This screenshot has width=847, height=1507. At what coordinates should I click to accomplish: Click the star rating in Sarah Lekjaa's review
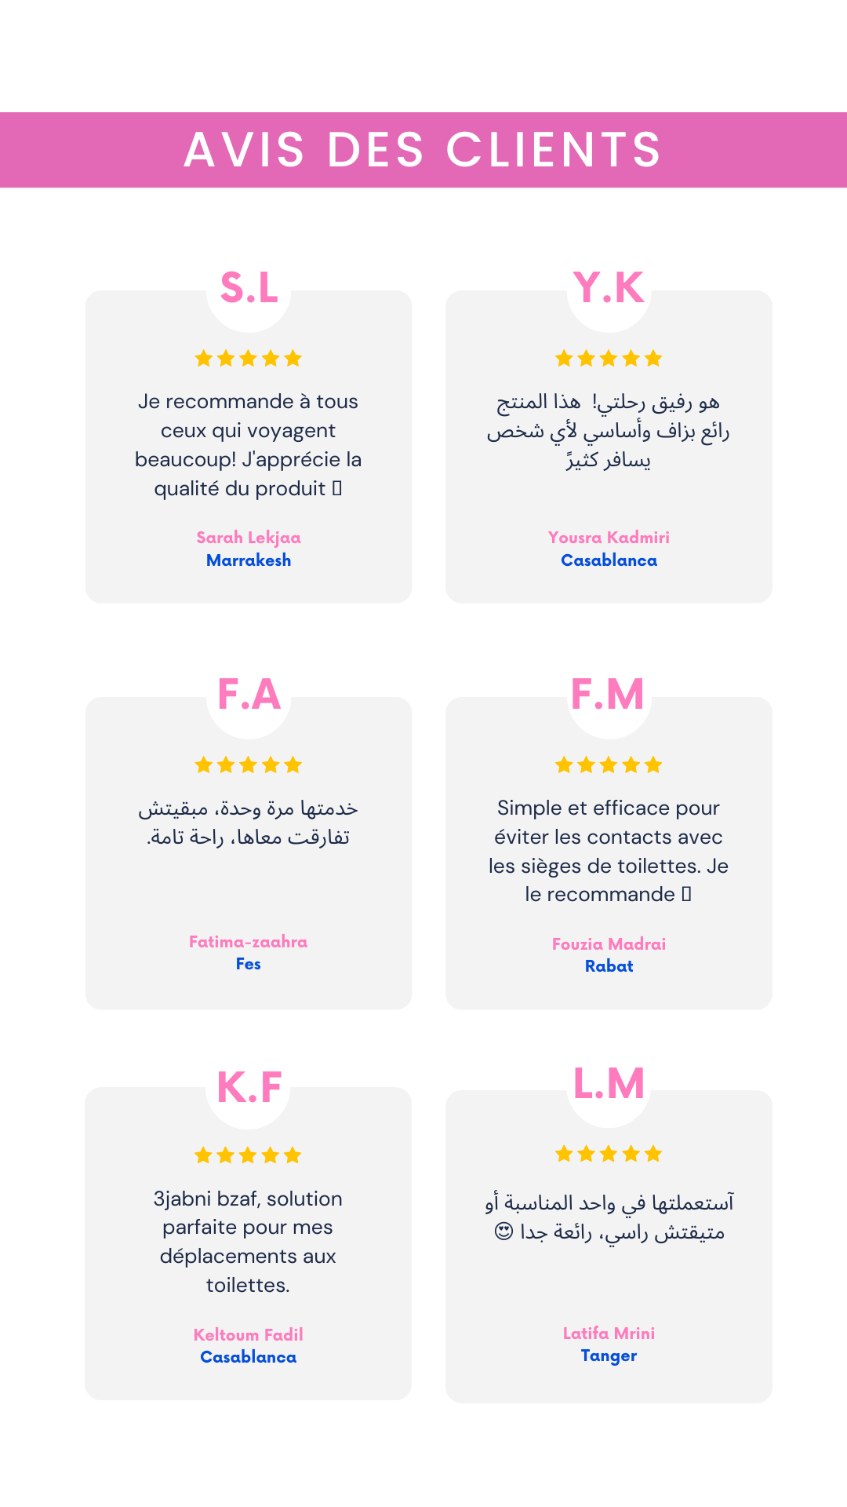click(249, 359)
